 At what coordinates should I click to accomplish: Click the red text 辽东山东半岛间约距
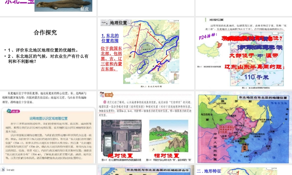255,67
